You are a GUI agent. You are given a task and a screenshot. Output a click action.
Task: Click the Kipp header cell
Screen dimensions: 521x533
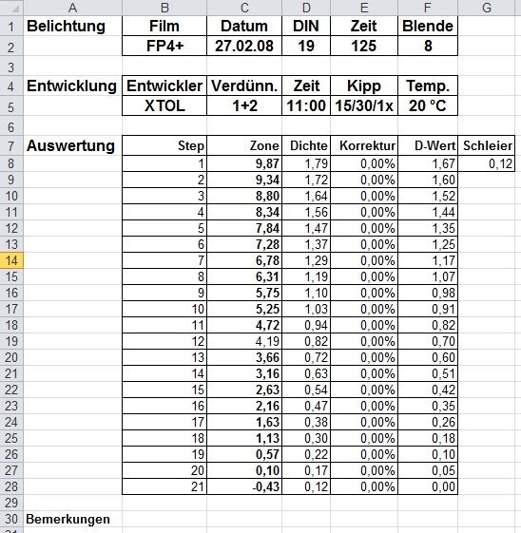tap(364, 86)
